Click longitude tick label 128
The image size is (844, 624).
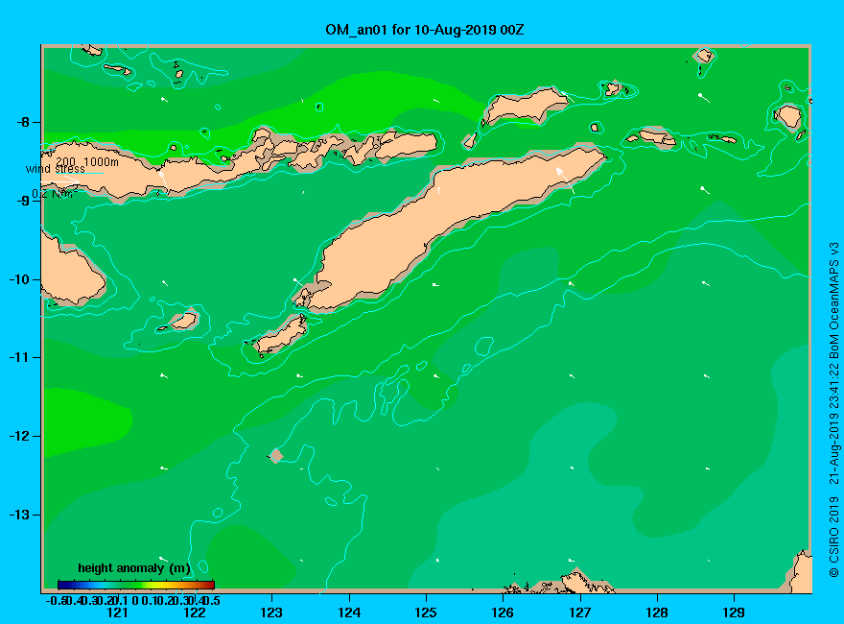657,612
